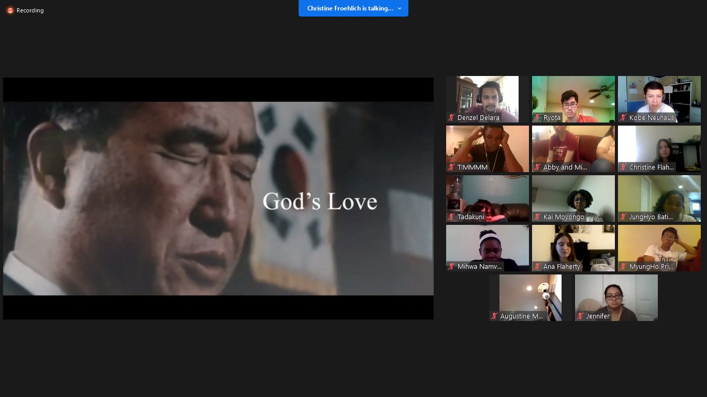Select Kai Moyongo's video thumbnail

[573, 198]
